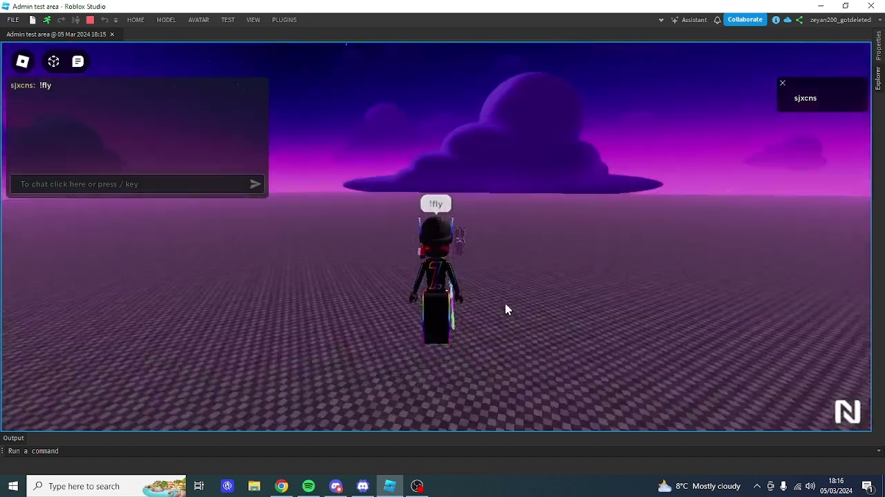Click the Undo arrow in quick access bar
The height and width of the screenshot is (497, 885).
[104, 20]
